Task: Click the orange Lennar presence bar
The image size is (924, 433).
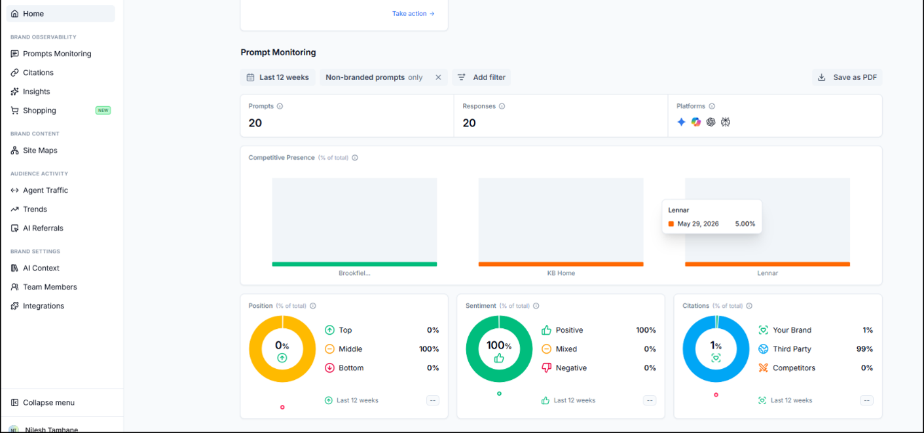Action: 767,264
